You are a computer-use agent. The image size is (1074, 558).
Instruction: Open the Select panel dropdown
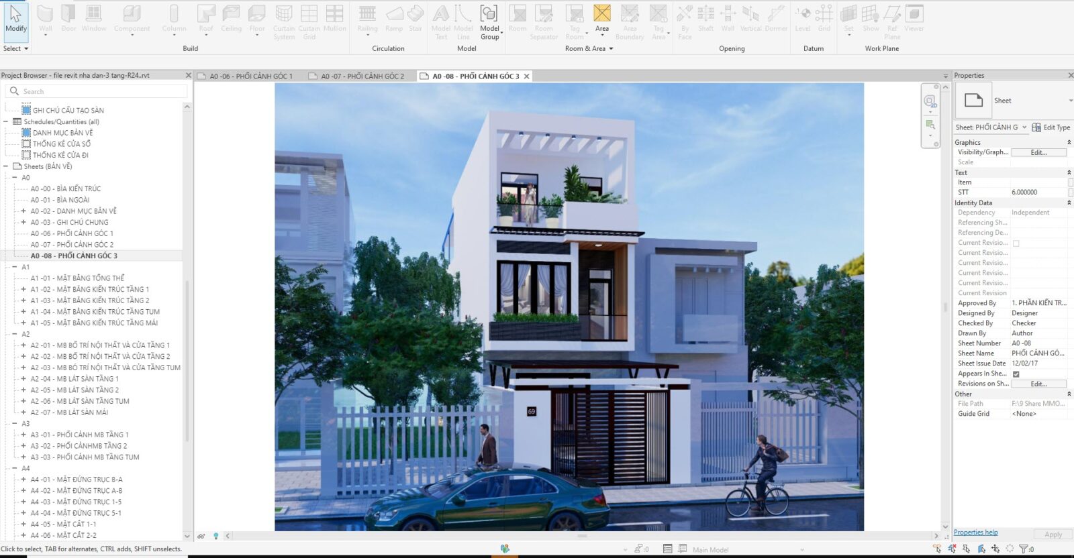coord(16,48)
